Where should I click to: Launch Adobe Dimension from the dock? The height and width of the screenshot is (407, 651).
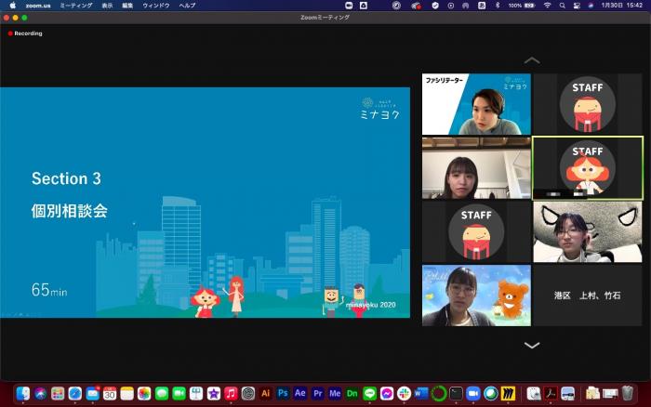coord(352,393)
